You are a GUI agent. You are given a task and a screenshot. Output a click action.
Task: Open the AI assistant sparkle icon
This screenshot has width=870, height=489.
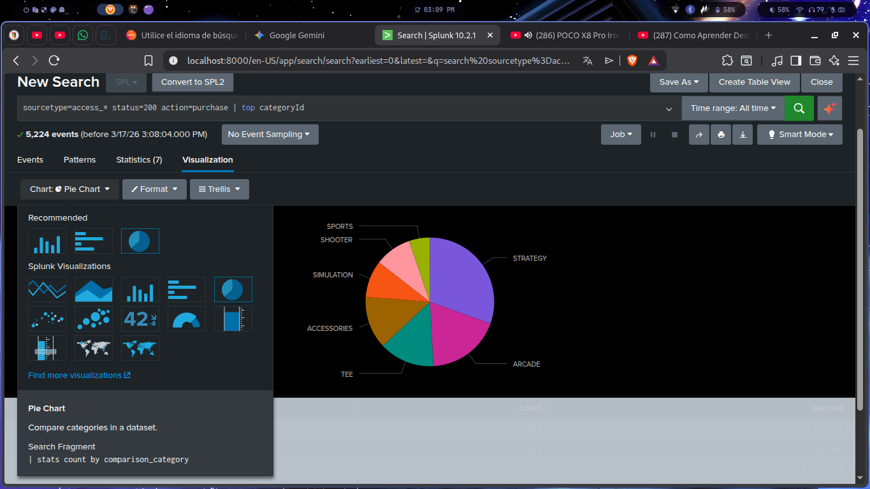(829, 108)
